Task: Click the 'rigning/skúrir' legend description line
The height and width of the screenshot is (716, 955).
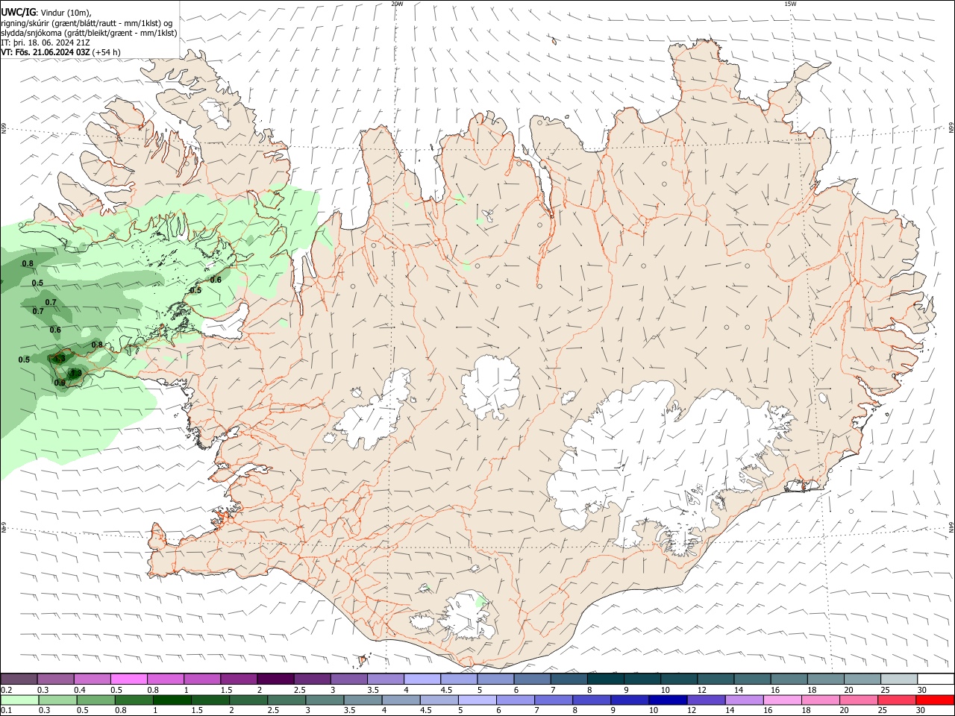Action: tap(87, 23)
